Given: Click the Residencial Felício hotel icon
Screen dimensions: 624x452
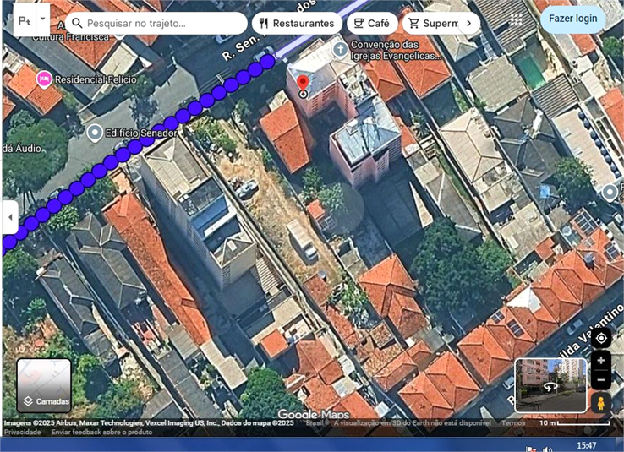Looking at the screenshot, I should click(x=43, y=79).
